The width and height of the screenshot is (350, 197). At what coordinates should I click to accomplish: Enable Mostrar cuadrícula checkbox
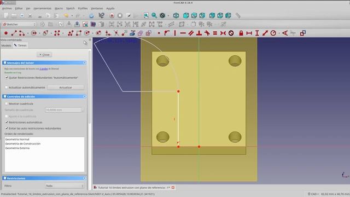pos(7,103)
